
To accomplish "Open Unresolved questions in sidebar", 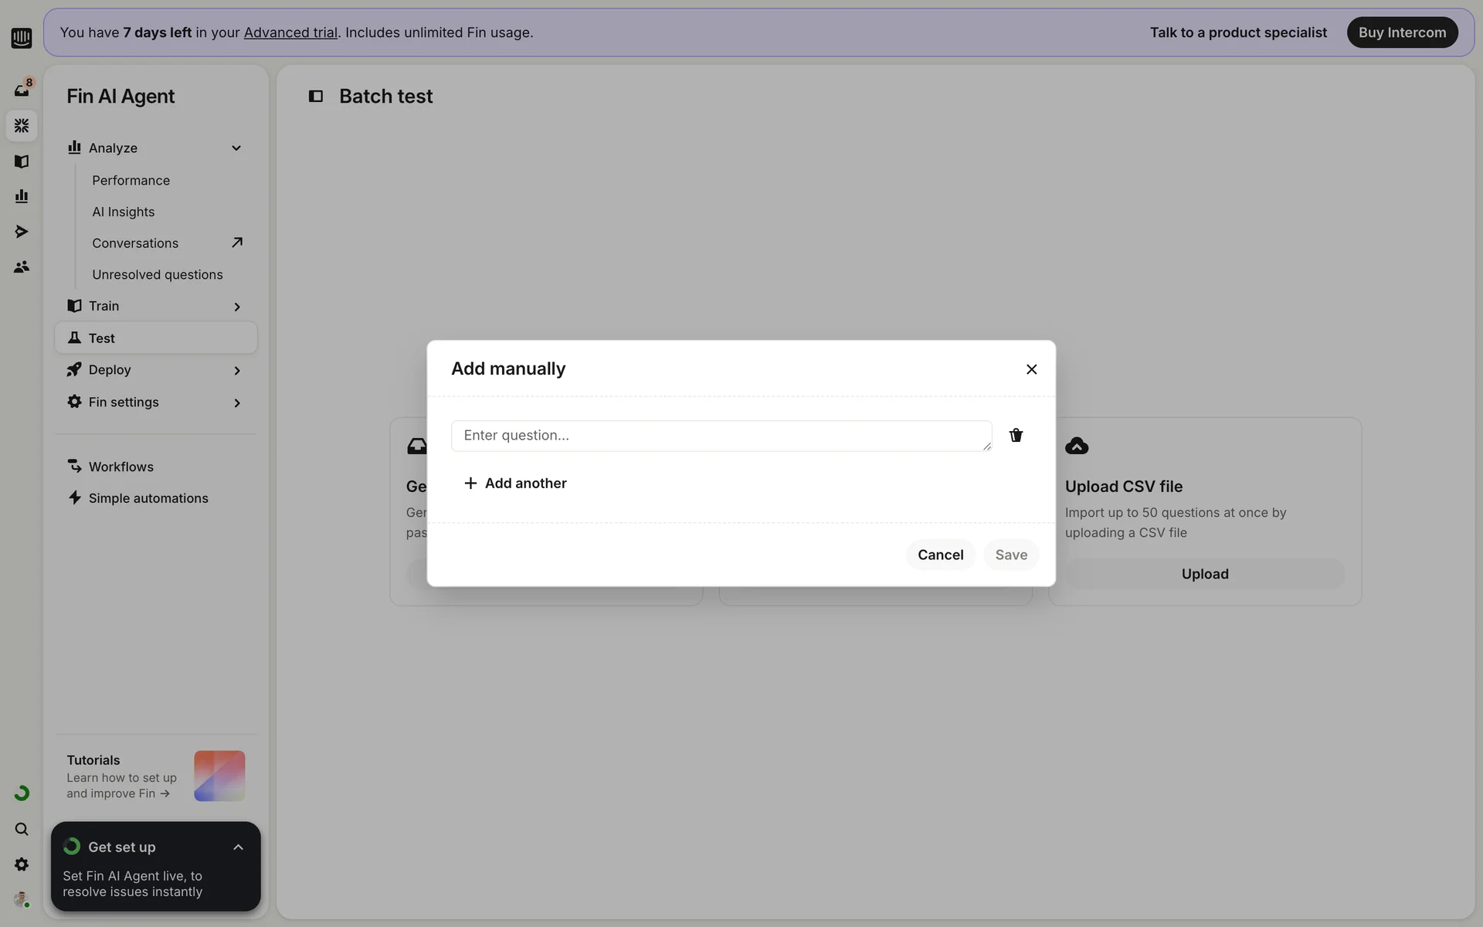I will pos(157,274).
